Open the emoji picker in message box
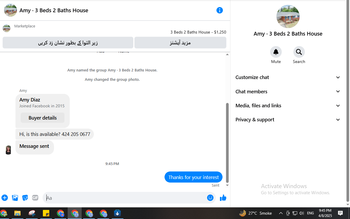This screenshot has height=219, width=350. [210, 198]
